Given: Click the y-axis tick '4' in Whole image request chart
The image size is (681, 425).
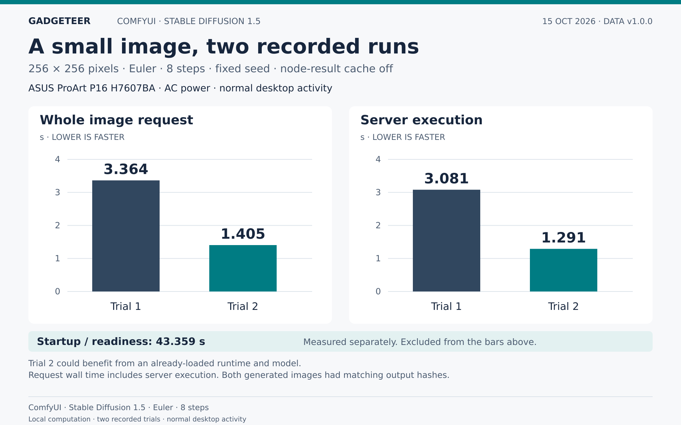Looking at the screenshot, I should [x=57, y=159].
